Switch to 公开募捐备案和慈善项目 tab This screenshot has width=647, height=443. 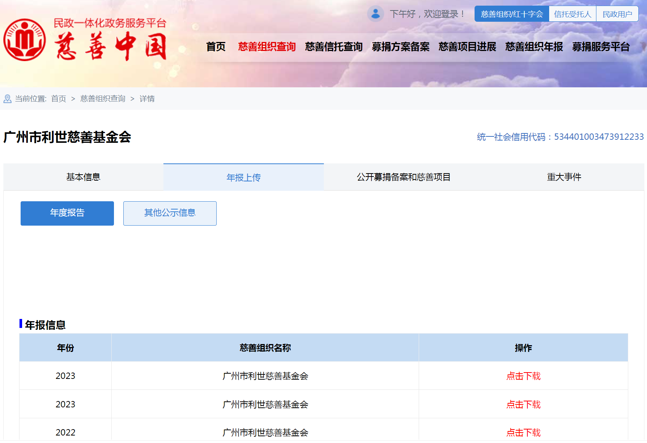403,177
